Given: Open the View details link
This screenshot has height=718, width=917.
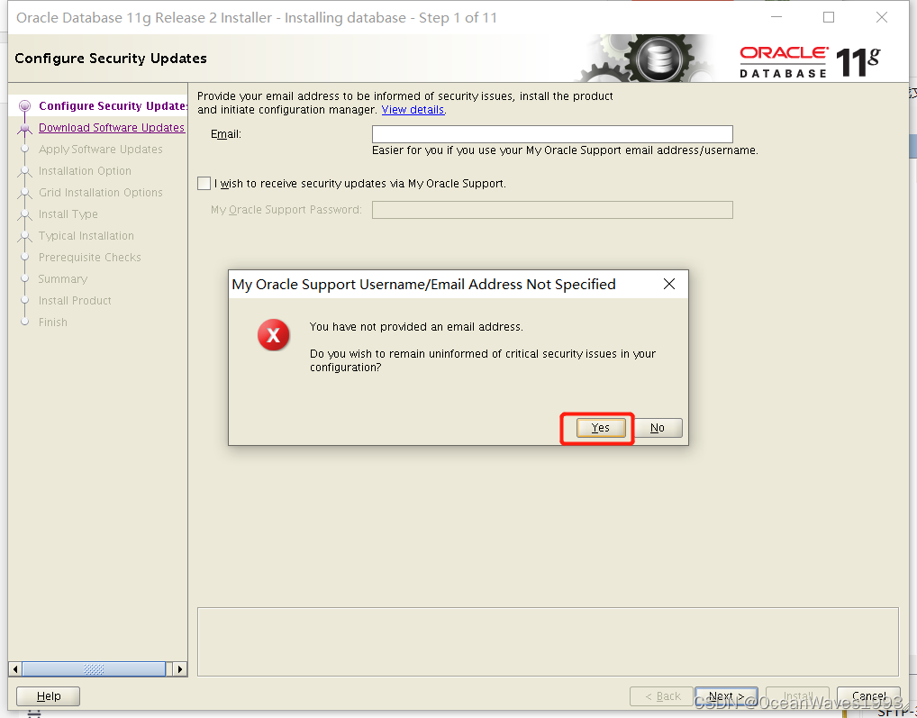Looking at the screenshot, I should click(x=413, y=110).
